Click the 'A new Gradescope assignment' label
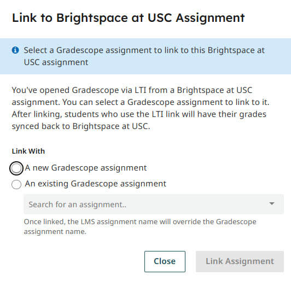 pos(86,168)
